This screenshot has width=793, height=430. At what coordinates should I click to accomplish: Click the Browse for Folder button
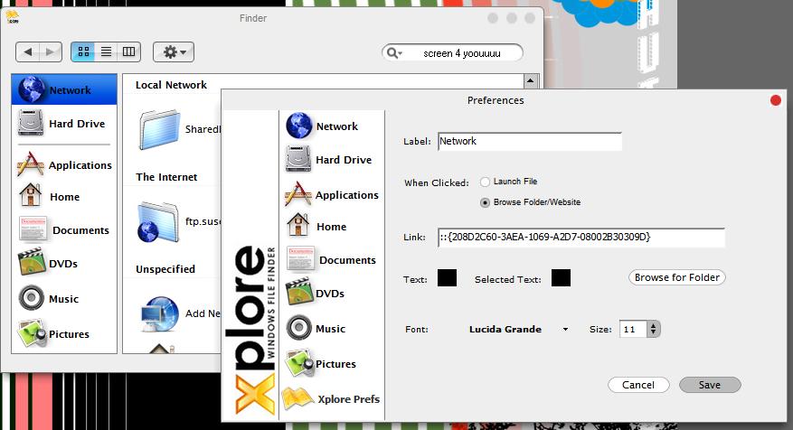pyautogui.click(x=677, y=277)
